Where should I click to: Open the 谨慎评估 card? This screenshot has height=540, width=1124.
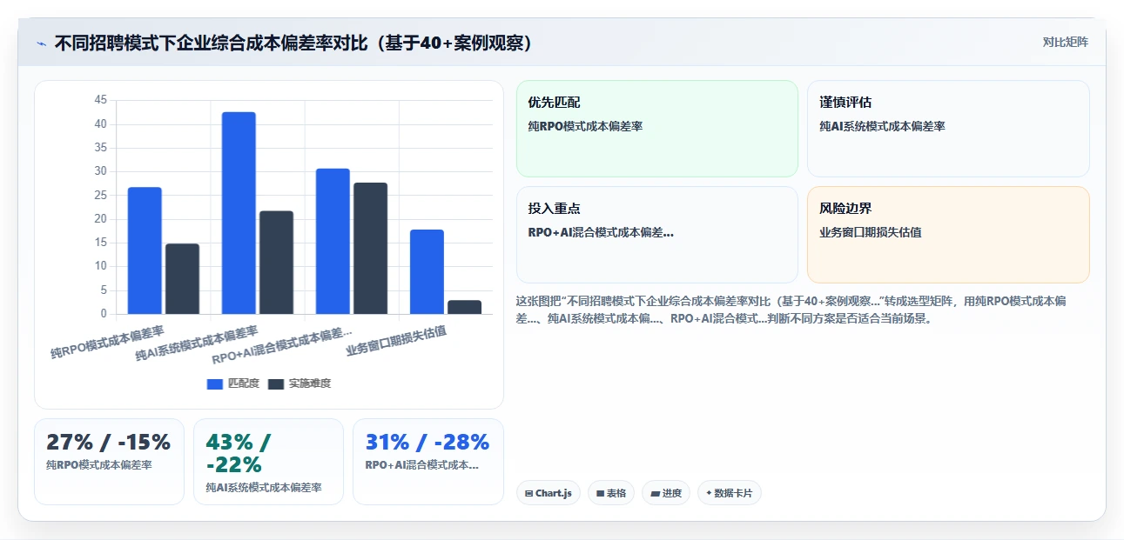(948, 129)
